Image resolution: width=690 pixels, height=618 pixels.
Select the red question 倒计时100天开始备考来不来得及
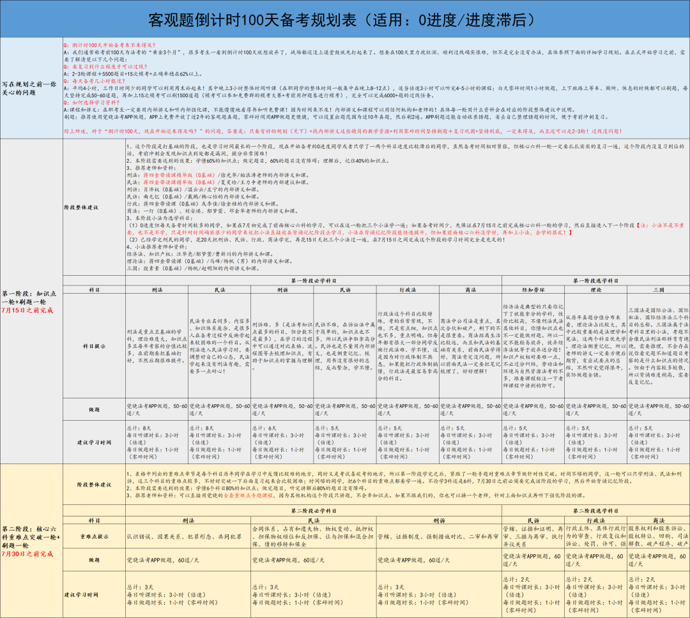tap(113, 45)
